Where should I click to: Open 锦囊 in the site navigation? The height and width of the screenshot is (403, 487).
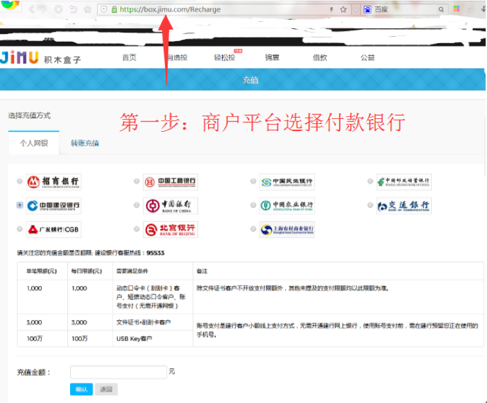(272, 57)
